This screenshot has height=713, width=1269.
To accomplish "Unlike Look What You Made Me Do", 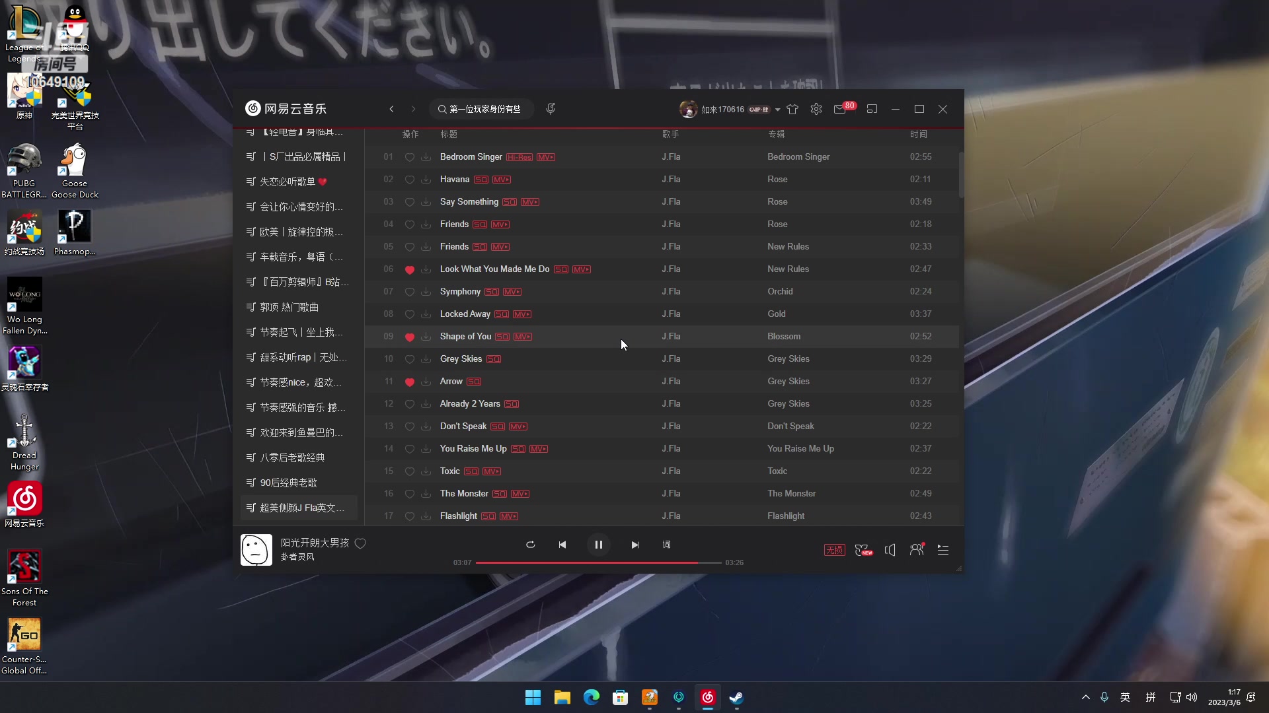I will coord(410,269).
